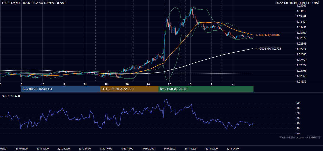The image size is (323, 151).
Task: Click the 8/11 00:00 date axis label
Action: click(x=191, y=149)
